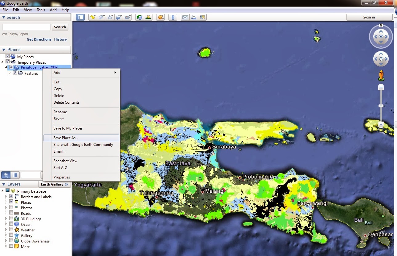Image resolution: width=397 pixels, height=256 pixels.
Task: Expand the Gallery layer node
Action: coord(6,235)
